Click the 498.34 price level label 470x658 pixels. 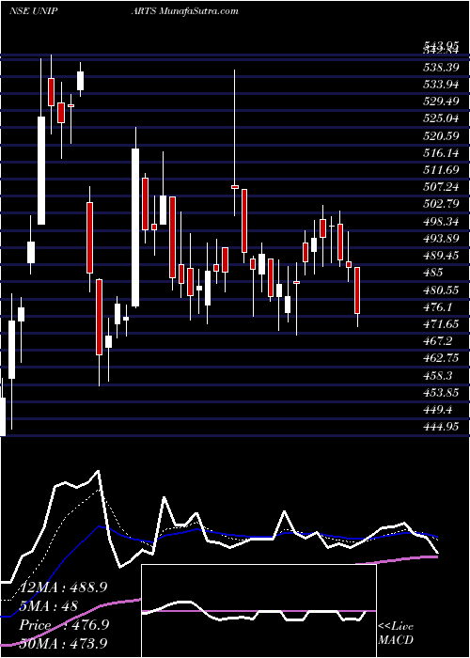pyautogui.click(x=440, y=222)
